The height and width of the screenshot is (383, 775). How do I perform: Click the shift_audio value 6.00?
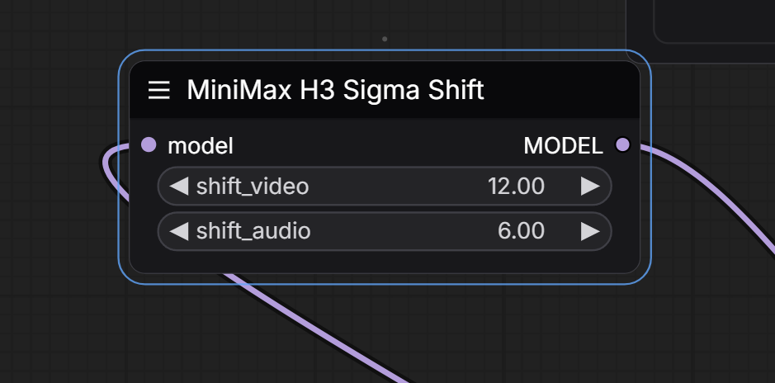(x=521, y=231)
